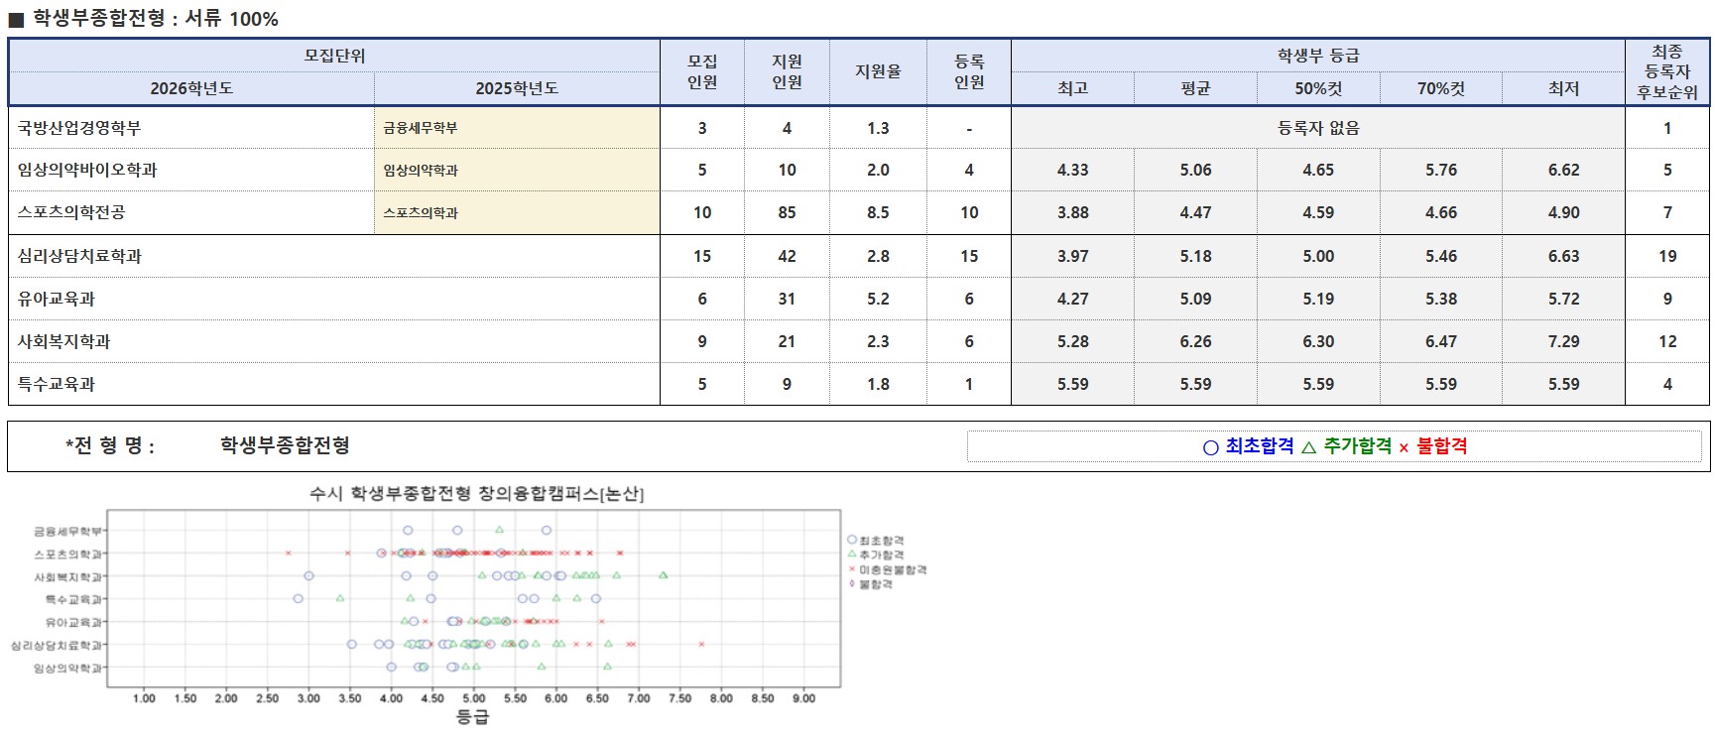This screenshot has height=742, width=1715.
Task: Click 불합격 diamond marker in chart legend
Action: pyautogui.click(x=851, y=584)
